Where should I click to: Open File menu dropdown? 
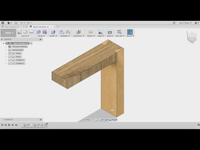coord(10,23)
